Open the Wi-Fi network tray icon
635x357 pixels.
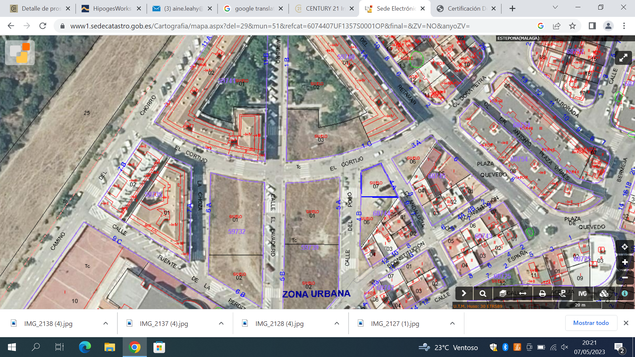tap(553, 347)
